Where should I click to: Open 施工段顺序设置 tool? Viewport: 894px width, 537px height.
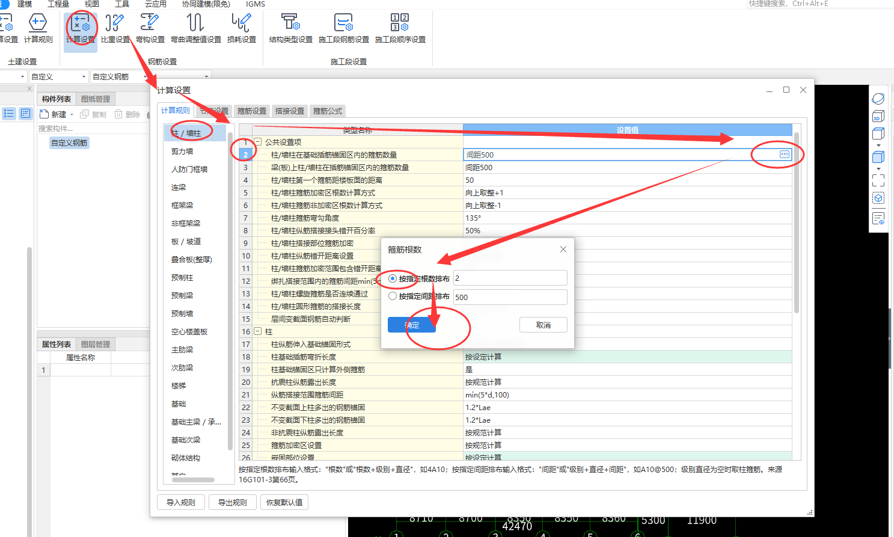coord(400,29)
